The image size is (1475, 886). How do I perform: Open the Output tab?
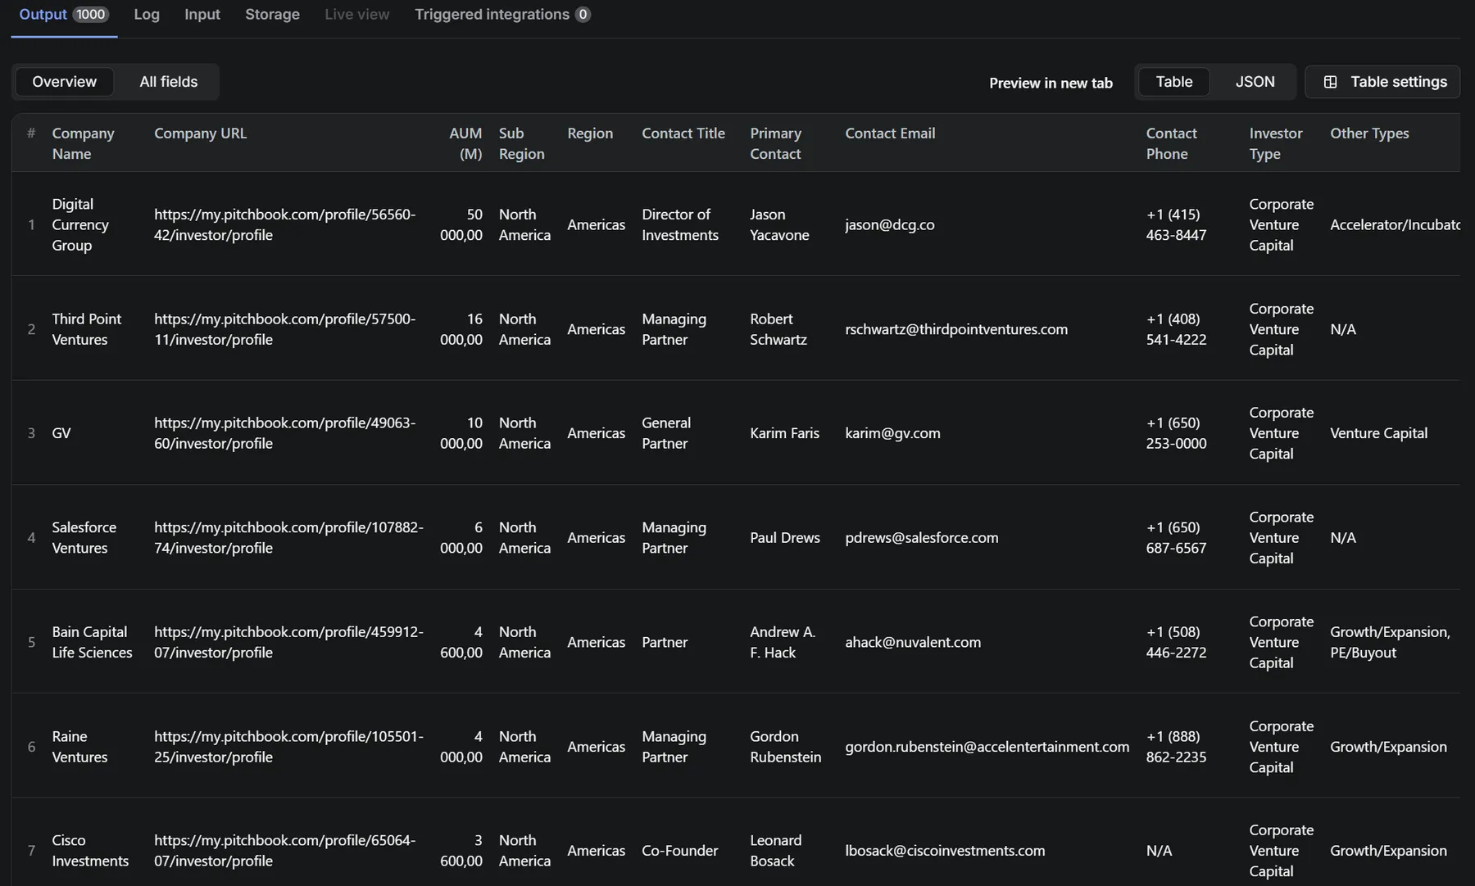coord(43,15)
